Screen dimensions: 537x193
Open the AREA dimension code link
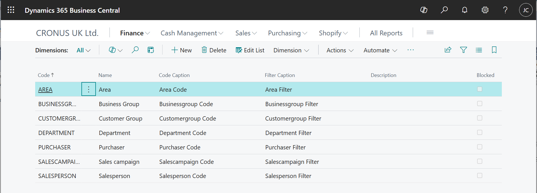tap(45, 90)
